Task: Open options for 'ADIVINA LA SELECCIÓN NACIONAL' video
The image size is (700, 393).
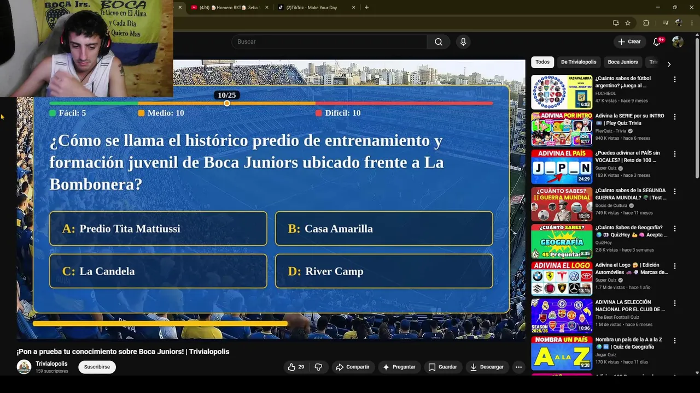Action: [674, 303]
